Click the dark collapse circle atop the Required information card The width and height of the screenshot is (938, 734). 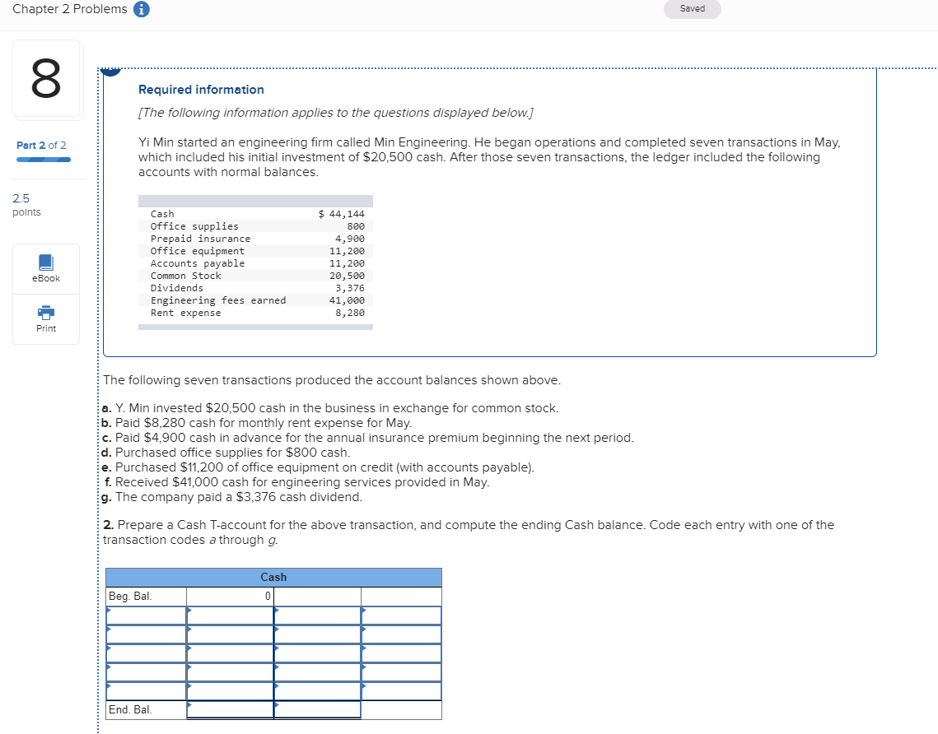pos(110,68)
